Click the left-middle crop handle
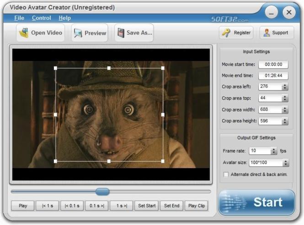The height and width of the screenshot is (225, 304). (55, 115)
